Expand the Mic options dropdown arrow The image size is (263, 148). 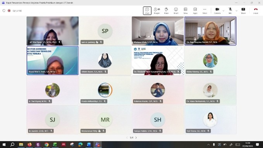[x=236, y=11]
